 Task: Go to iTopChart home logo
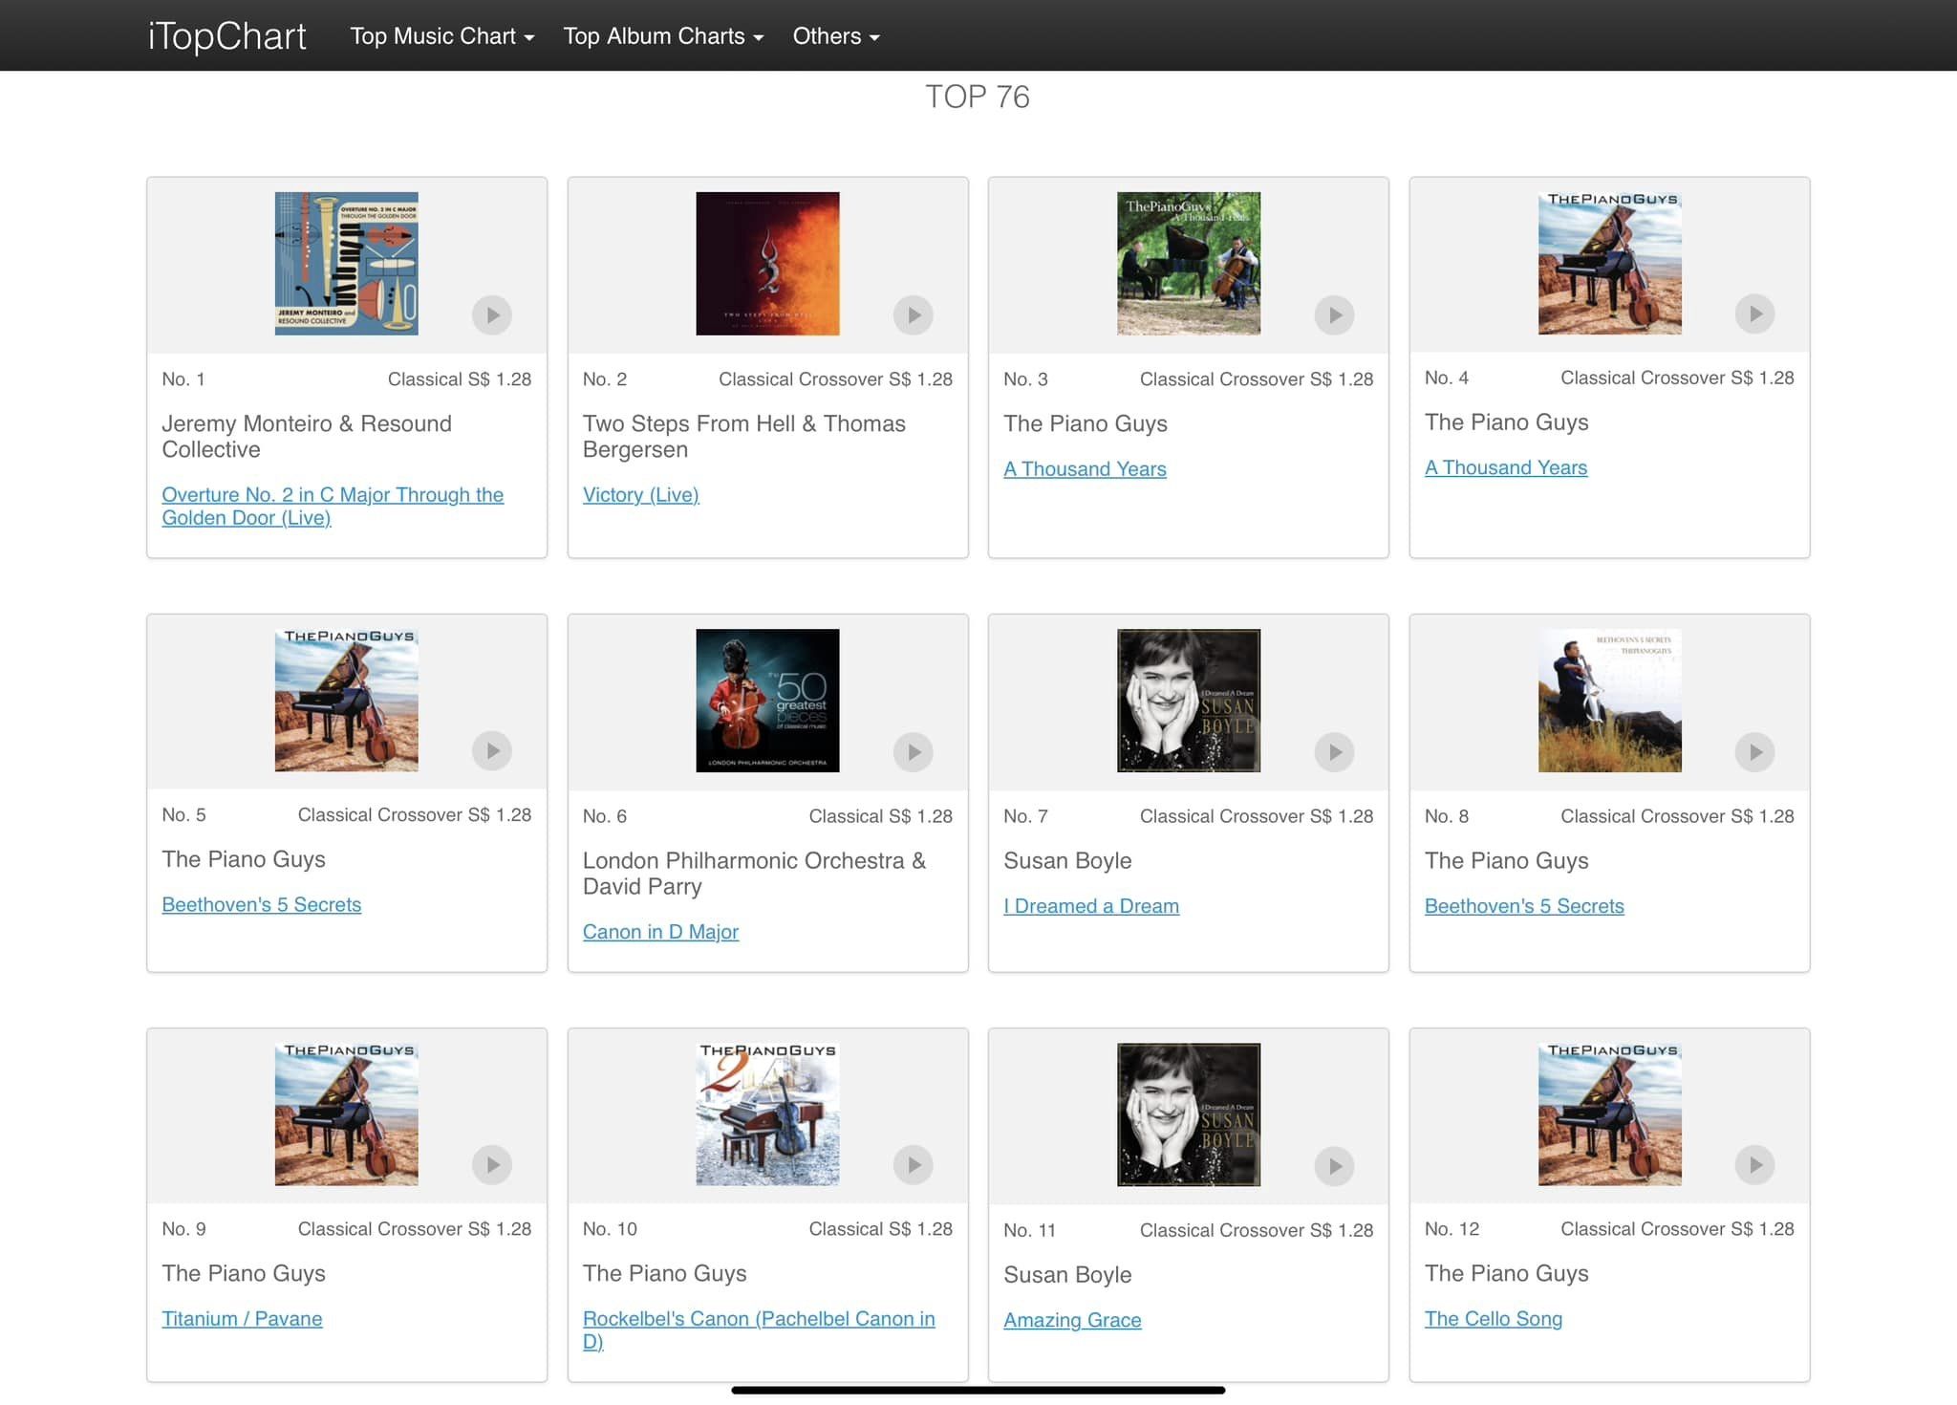tap(227, 36)
